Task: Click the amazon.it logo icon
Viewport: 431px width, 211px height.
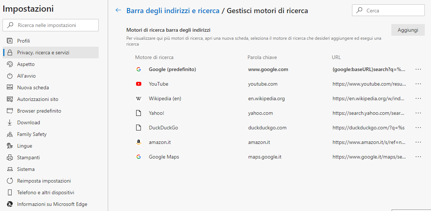Action: click(x=139, y=142)
